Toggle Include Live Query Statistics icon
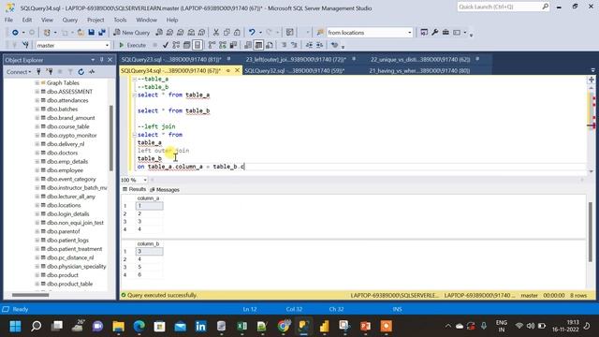This screenshot has width=599, height=337. [223, 45]
